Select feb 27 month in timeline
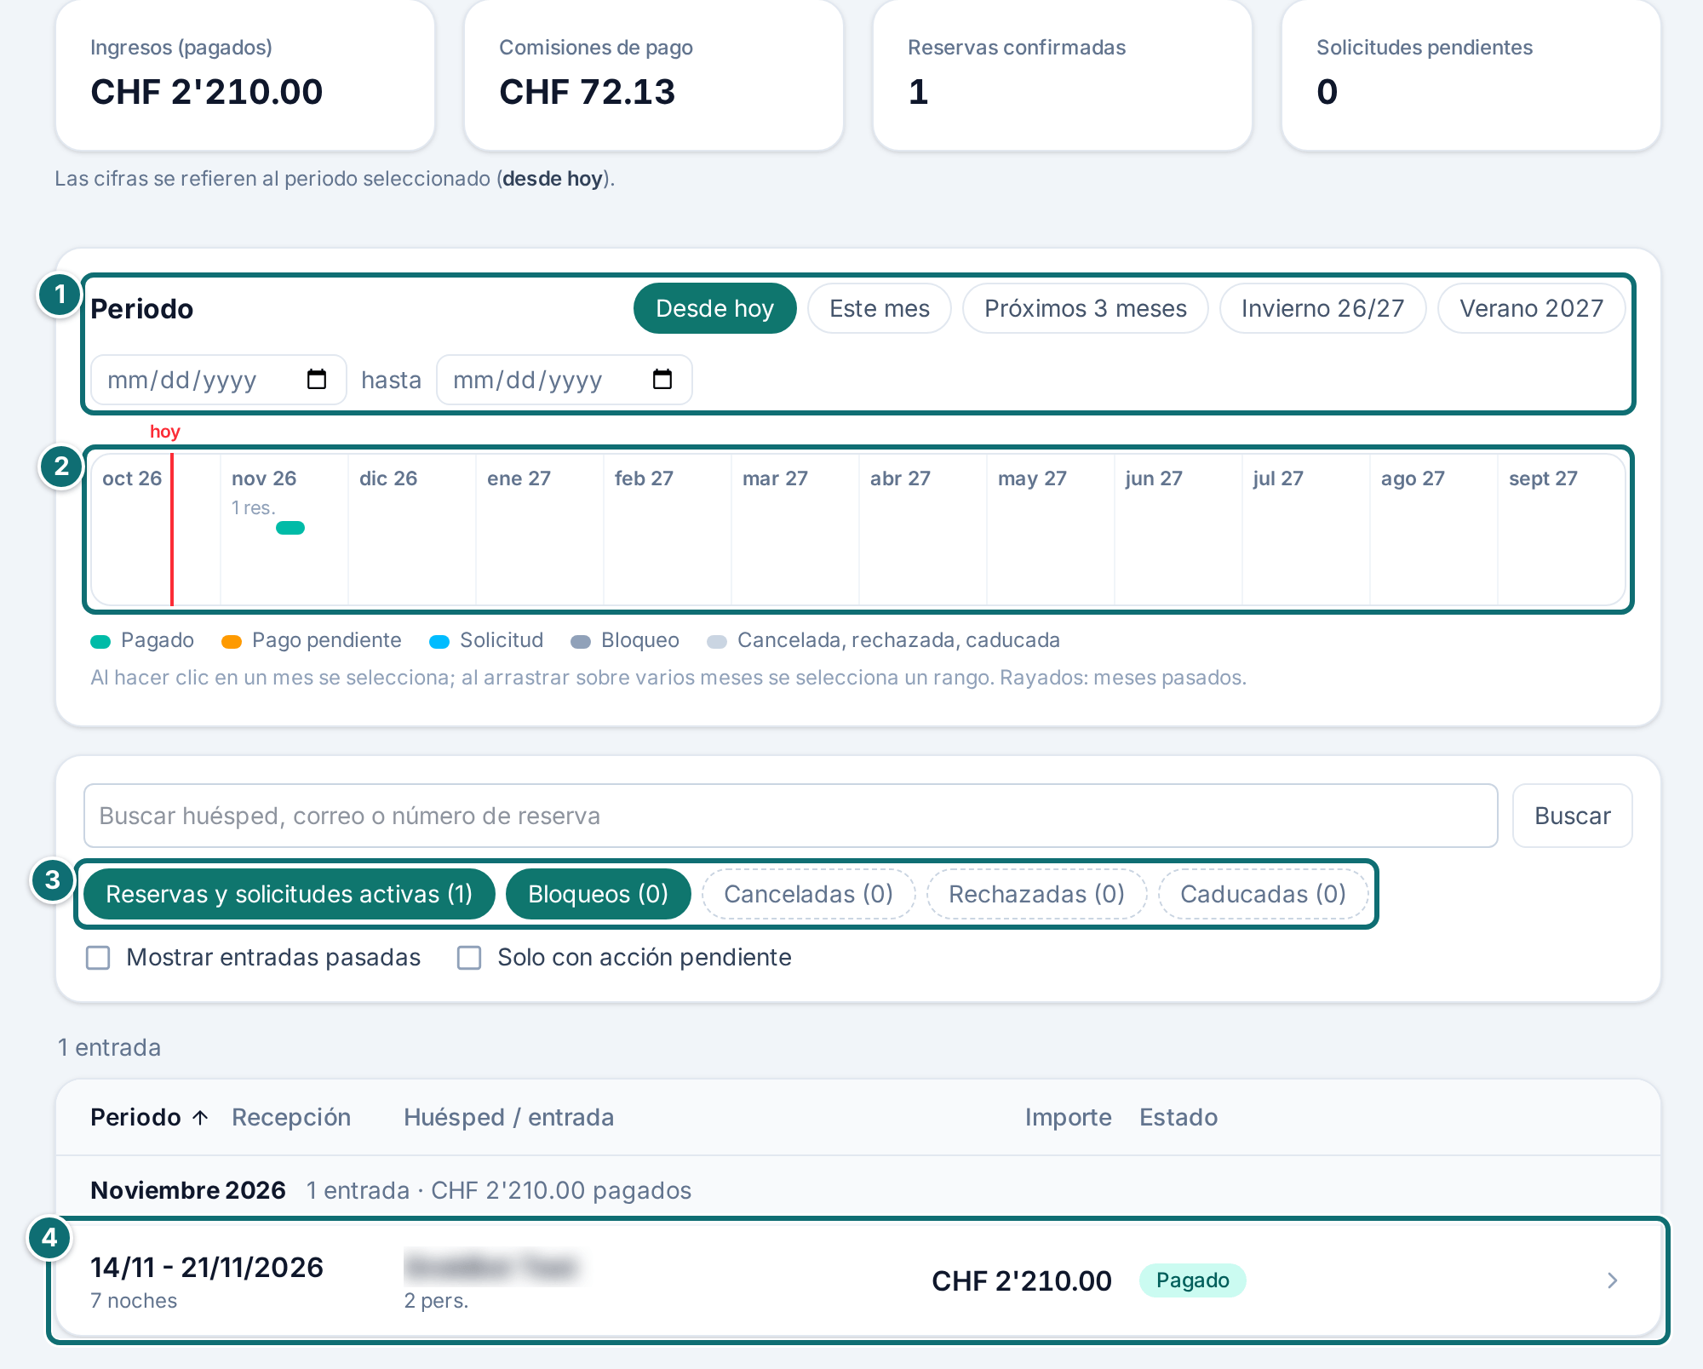1703x1369 pixels. 668,530
